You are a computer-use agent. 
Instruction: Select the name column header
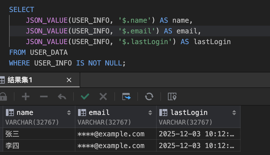coord(25,113)
